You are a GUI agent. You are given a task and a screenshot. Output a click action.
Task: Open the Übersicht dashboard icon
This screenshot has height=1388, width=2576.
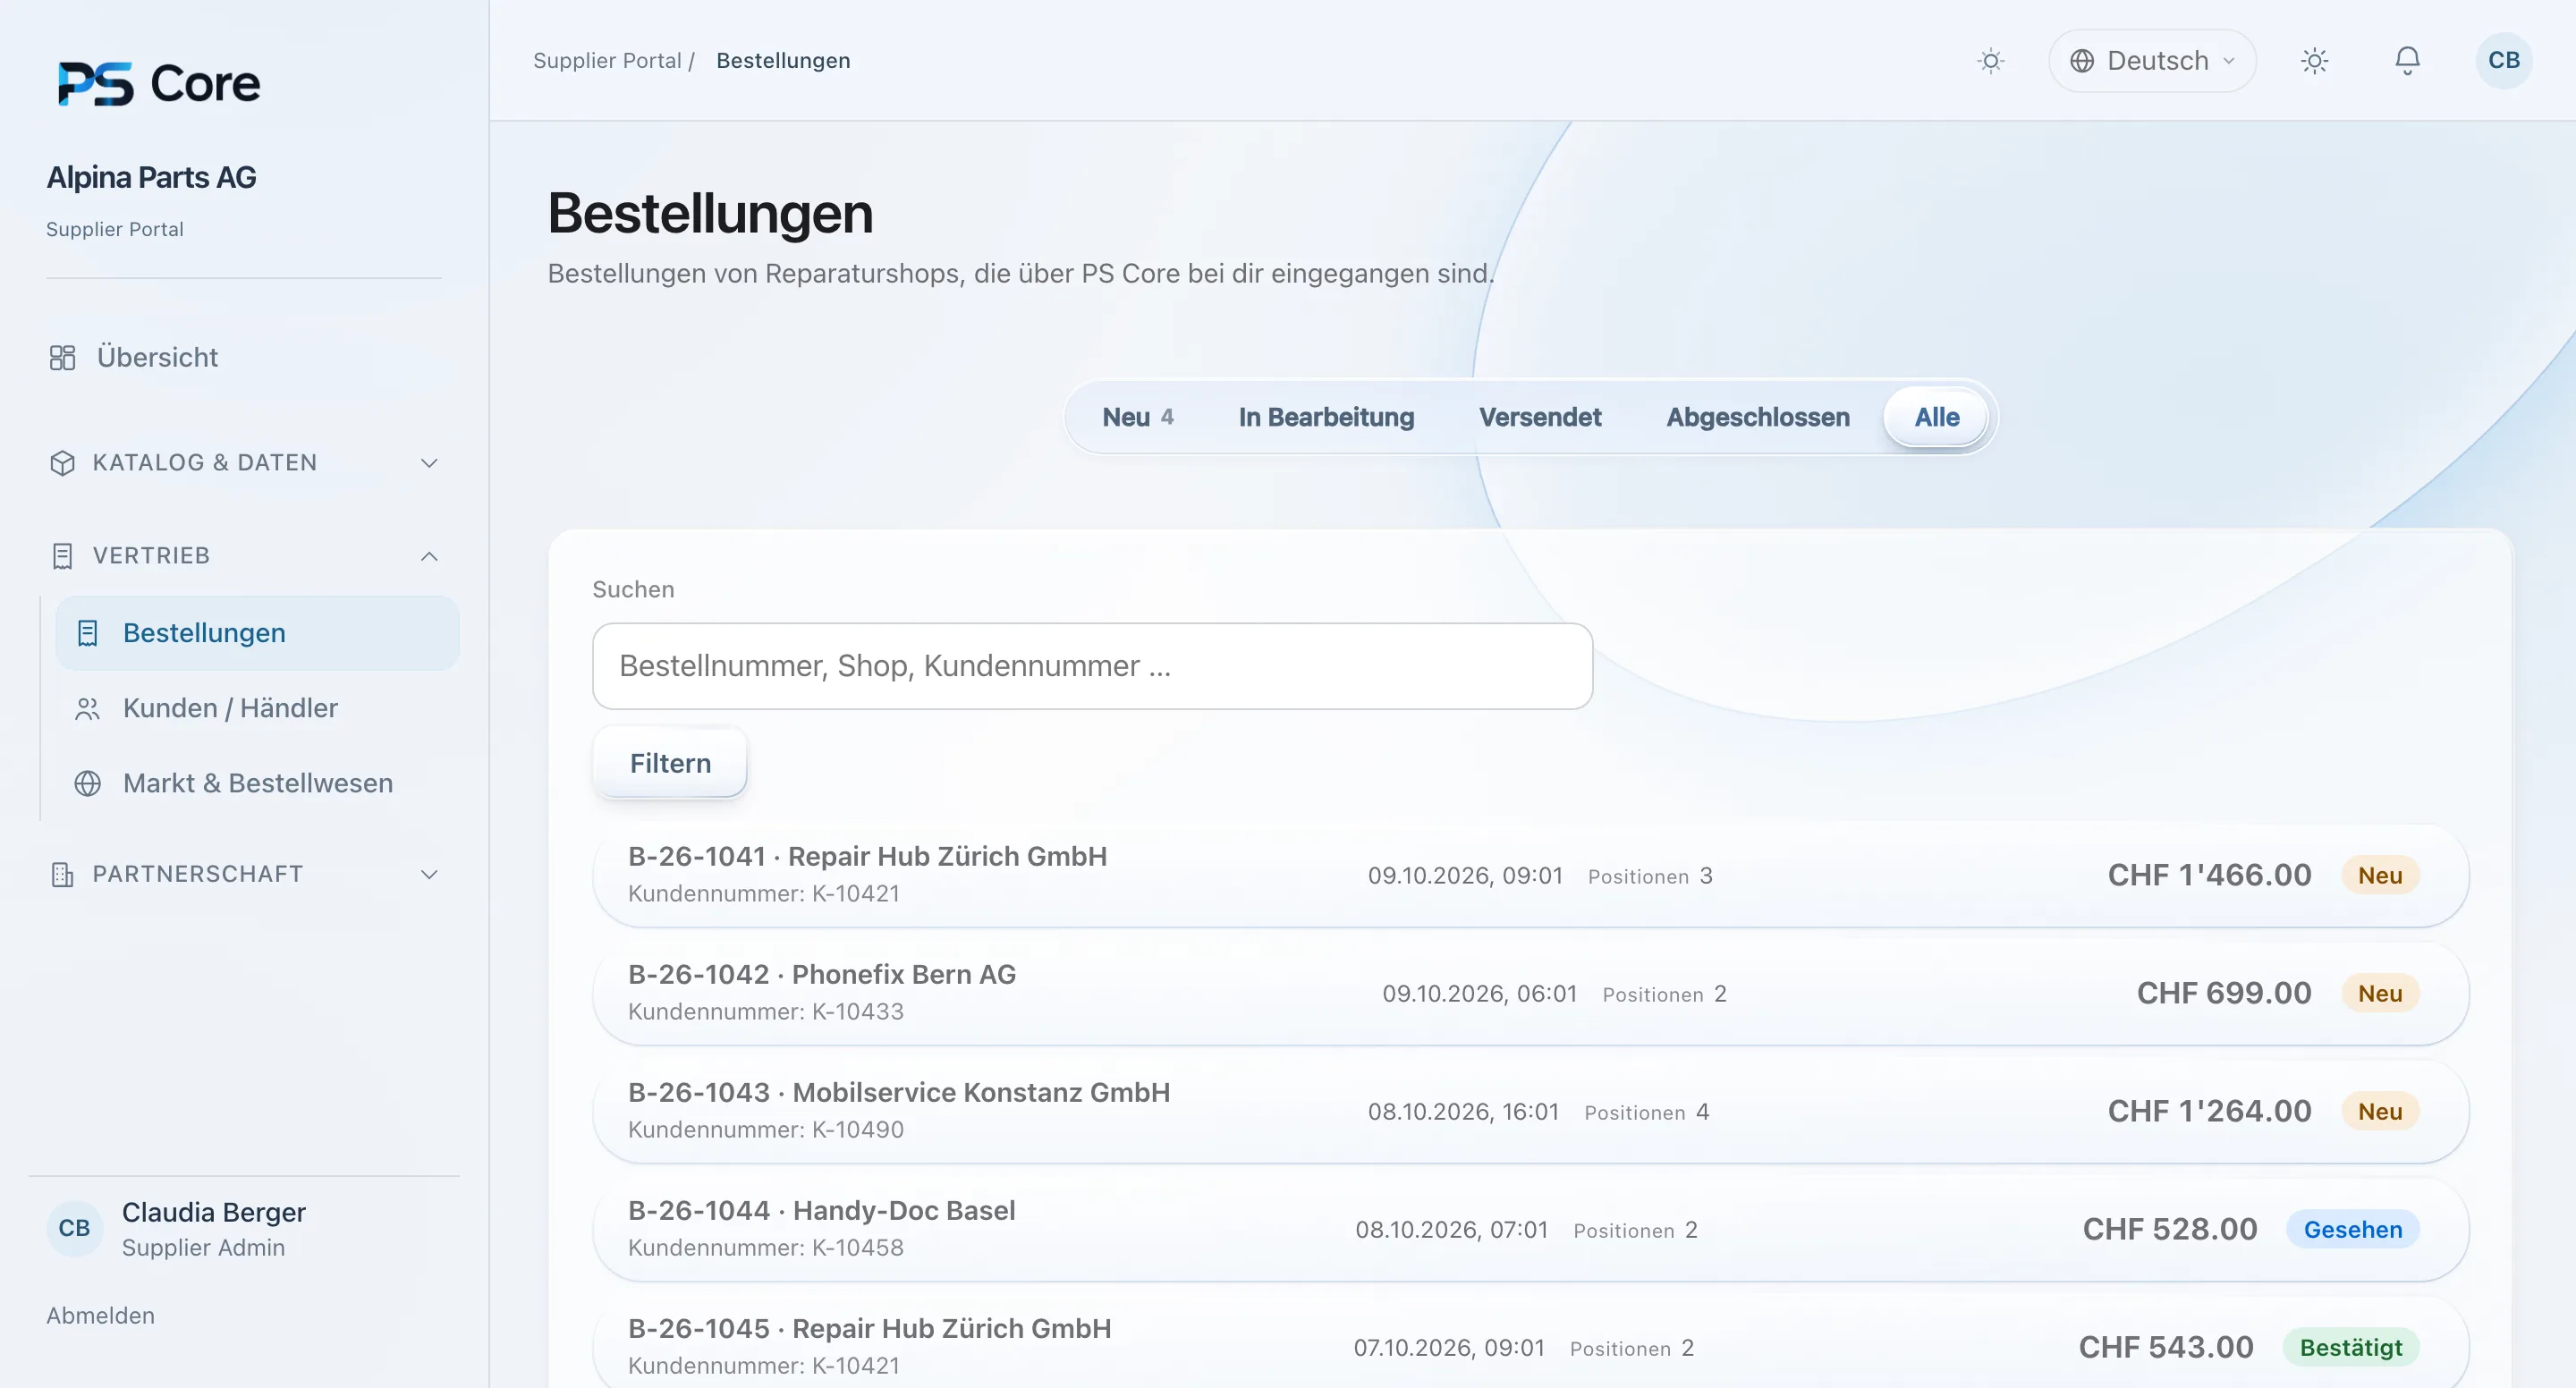(62, 357)
